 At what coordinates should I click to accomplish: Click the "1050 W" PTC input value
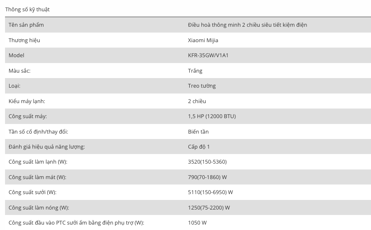tap(197, 222)
